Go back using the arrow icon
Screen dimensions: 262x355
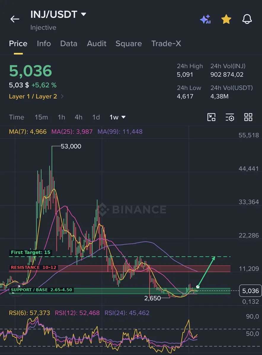(x=15, y=19)
